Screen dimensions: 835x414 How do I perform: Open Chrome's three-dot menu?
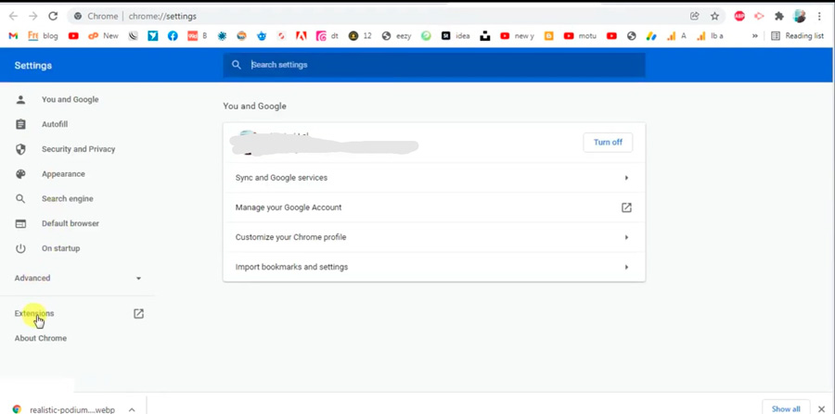point(819,17)
